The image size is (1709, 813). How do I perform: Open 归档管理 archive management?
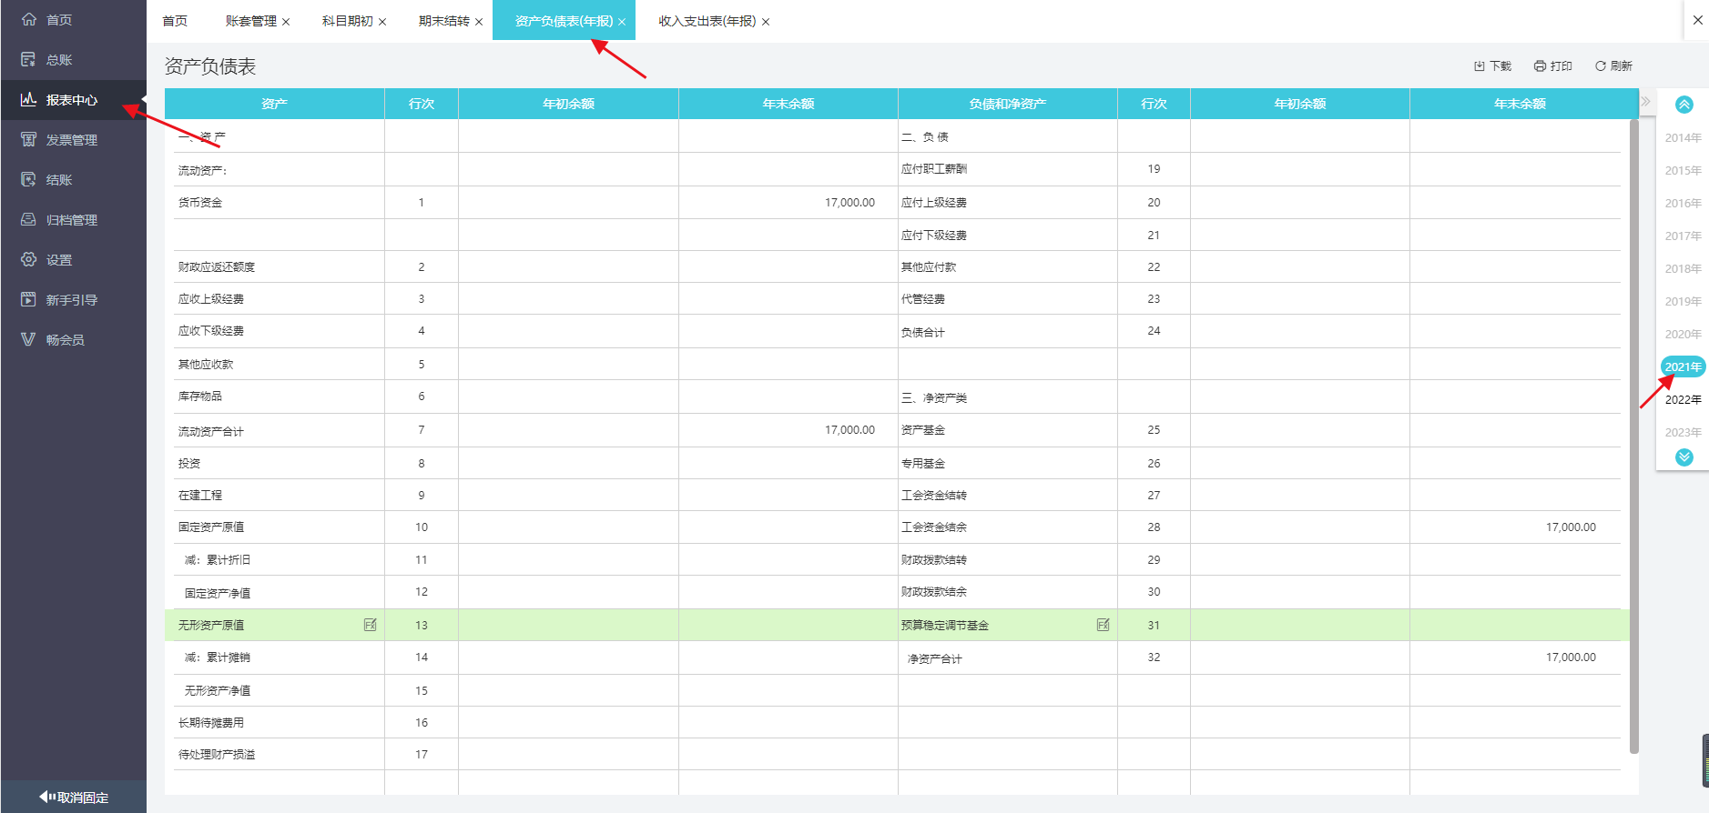[x=29, y=220]
